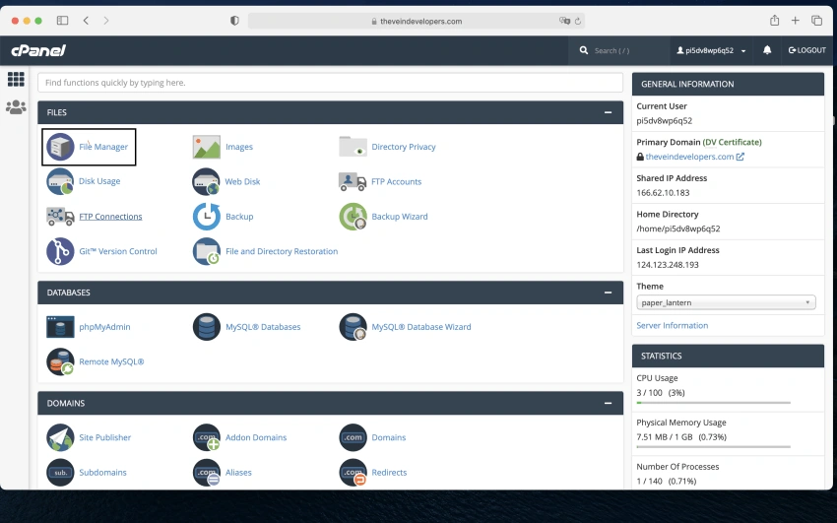This screenshot has height=523, width=837.
Task: Click the Backup Wizard text link
Action: pyautogui.click(x=400, y=217)
